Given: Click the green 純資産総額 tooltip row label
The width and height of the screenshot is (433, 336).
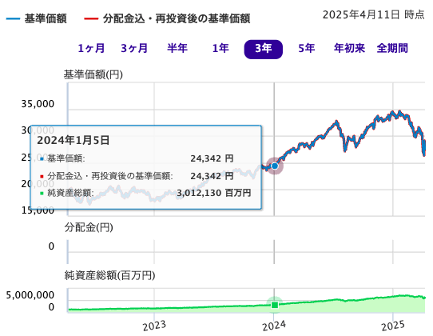Looking at the screenshot, I should tap(70, 193).
